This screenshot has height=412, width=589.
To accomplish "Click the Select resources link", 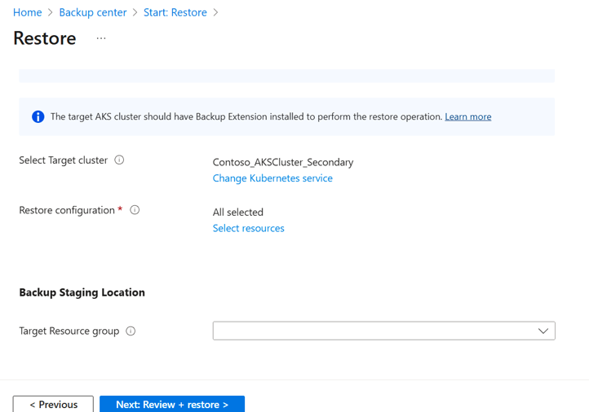I will (x=248, y=228).
